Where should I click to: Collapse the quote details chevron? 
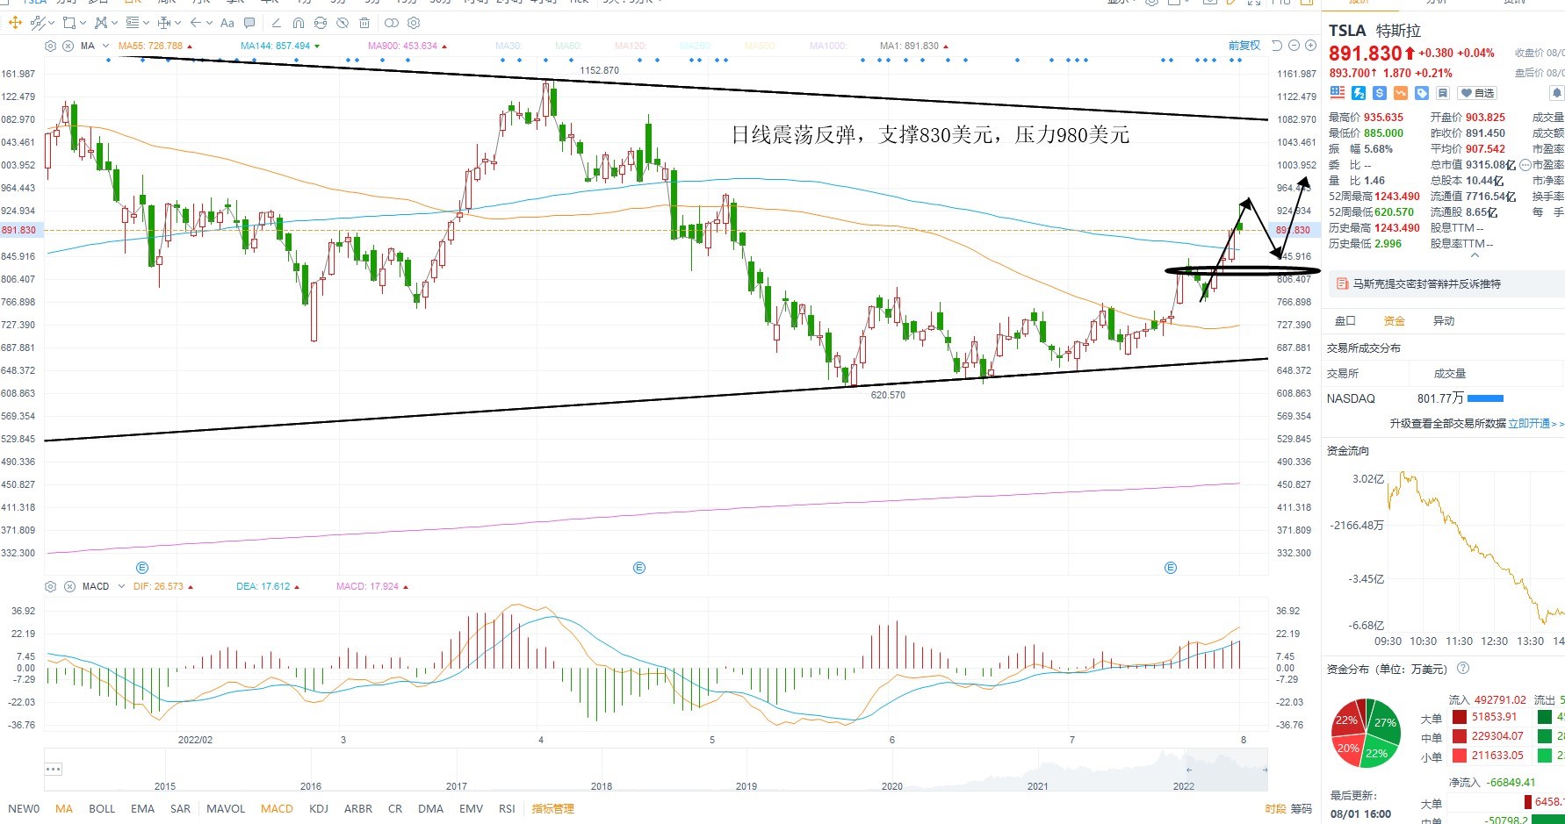pos(1475,255)
